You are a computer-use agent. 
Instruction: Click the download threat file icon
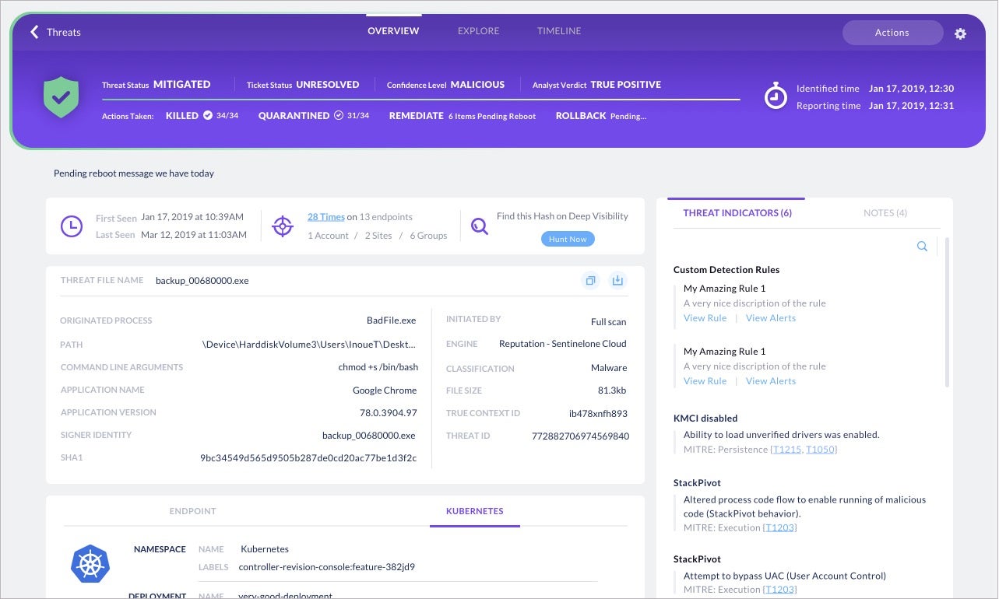point(617,281)
